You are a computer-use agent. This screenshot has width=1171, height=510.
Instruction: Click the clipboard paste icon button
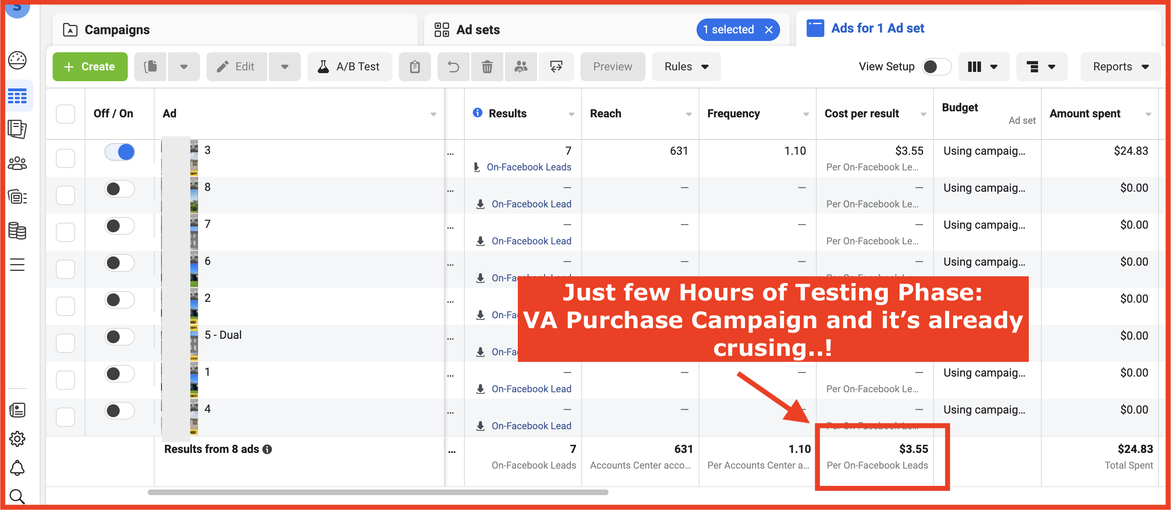click(x=415, y=67)
